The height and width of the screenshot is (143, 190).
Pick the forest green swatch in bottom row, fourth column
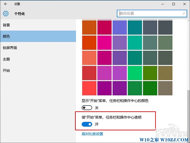pos(135,88)
